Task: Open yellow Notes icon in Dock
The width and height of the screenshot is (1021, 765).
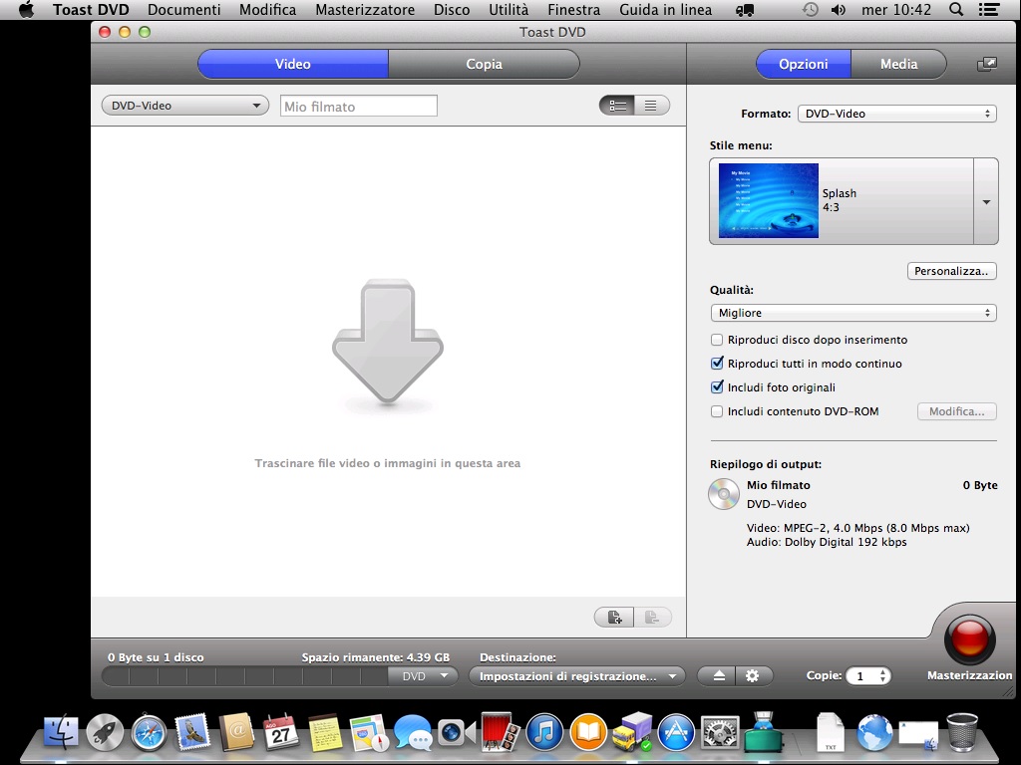Action: [x=325, y=732]
